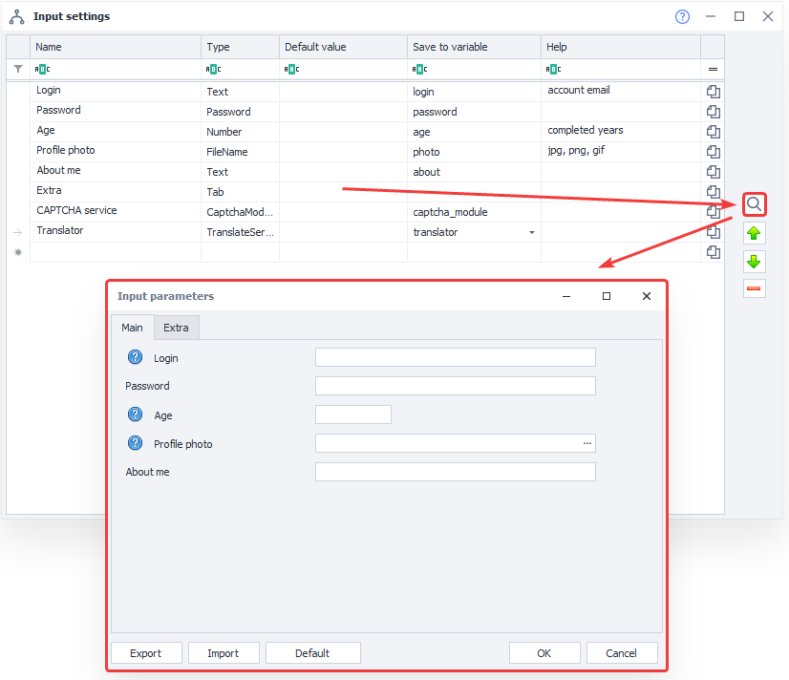
Task: Click the green move down arrow
Action: point(755,261)
